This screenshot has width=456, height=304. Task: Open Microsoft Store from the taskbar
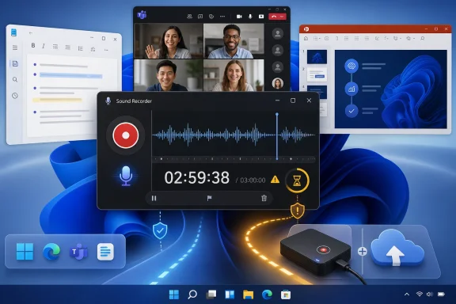pos(286,294)
